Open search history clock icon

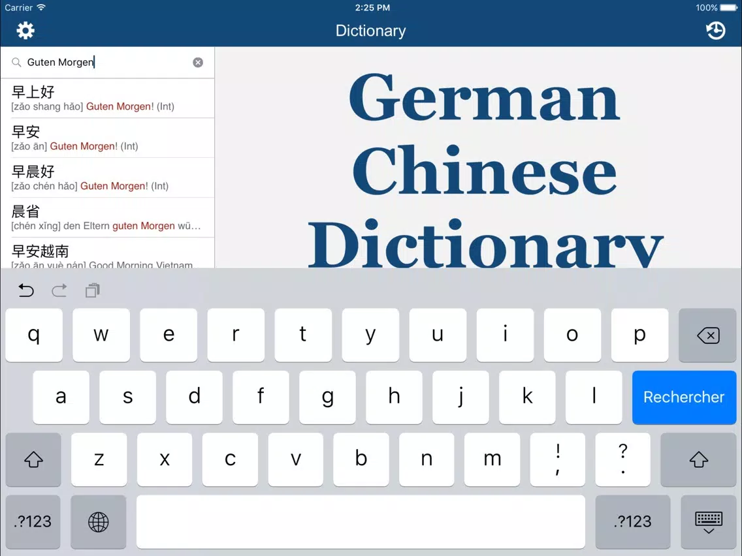715,31
